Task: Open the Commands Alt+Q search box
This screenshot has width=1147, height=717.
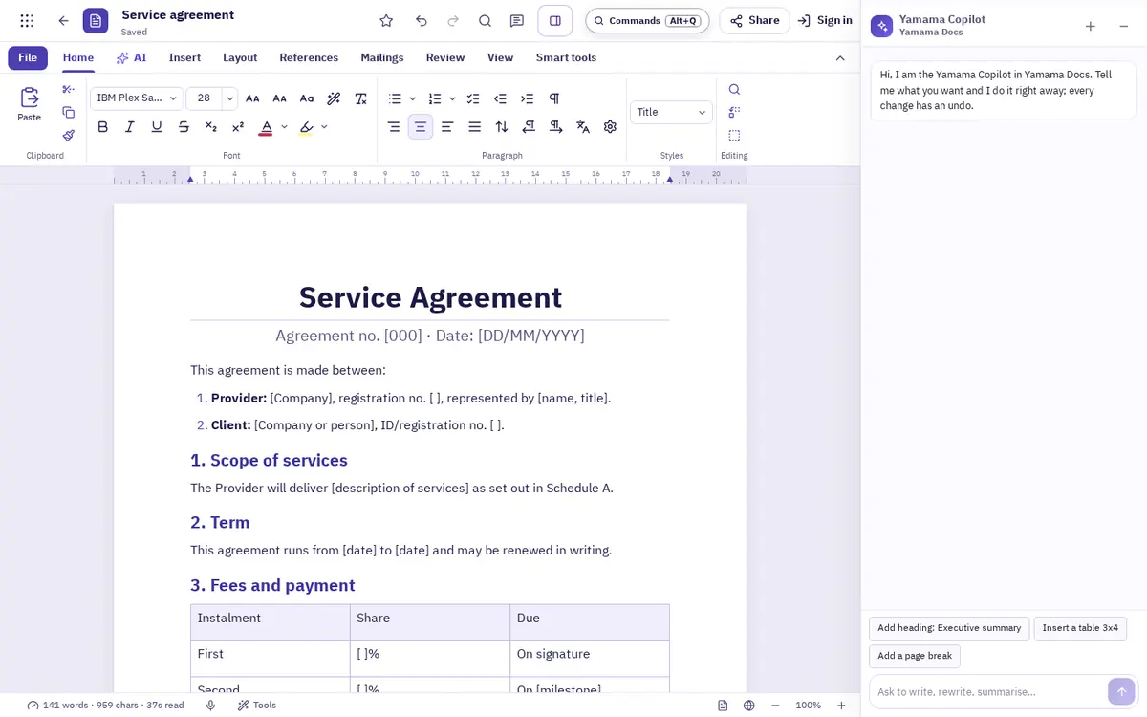Action: (647, 20)
